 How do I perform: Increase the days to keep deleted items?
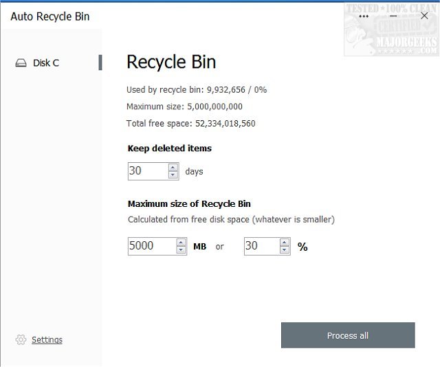pyautogui.click(x=173, y=167)
